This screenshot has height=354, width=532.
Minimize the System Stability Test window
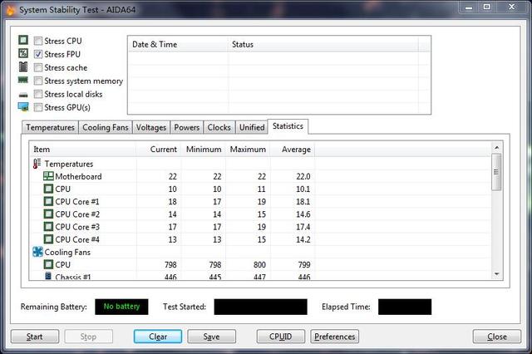click(x=469, y=7)
